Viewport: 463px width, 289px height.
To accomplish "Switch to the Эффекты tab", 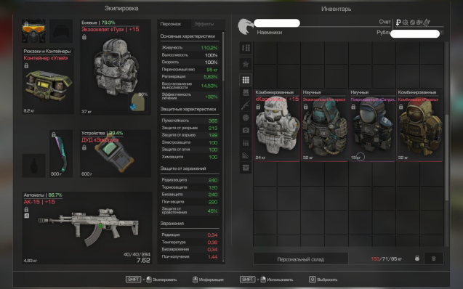I will [204, 24].
